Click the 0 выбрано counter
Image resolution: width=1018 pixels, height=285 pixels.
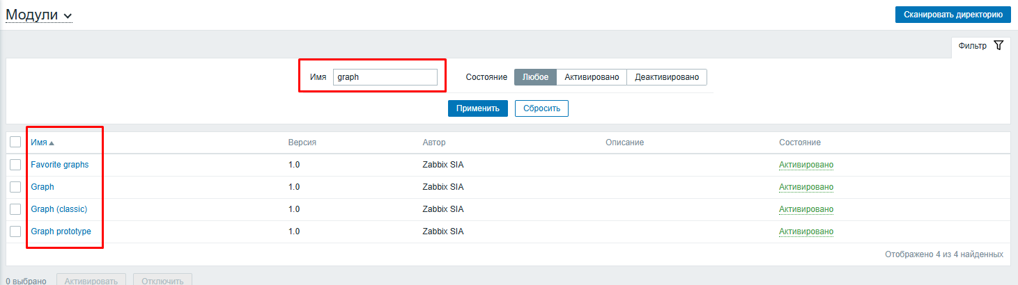(26, 281)
